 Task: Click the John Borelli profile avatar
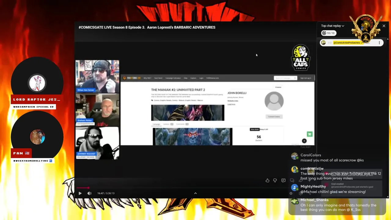(274, 101)
